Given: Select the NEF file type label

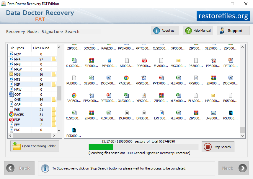Looking at the screenshot, I should 17,84.
